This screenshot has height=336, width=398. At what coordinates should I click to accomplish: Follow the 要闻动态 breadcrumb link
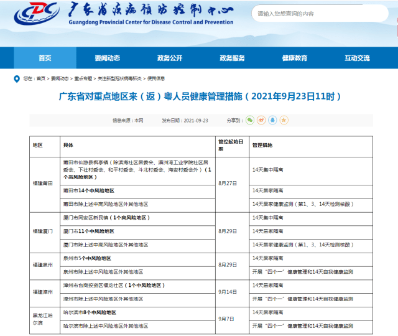tap(60, 79)
